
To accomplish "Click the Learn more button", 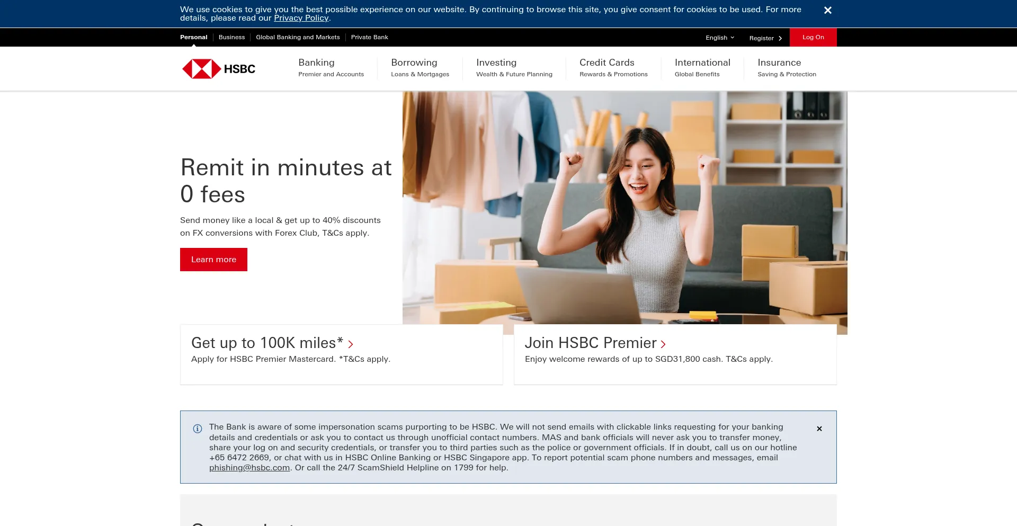I will click(x=213, y=260).
